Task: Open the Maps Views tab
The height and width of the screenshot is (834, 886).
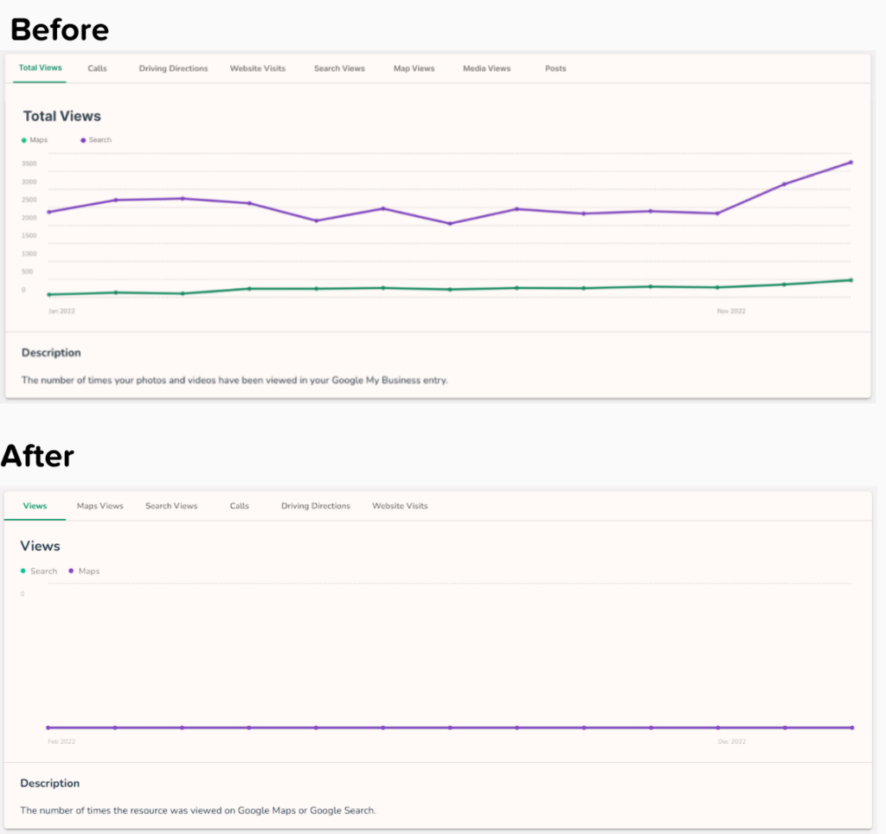Action: point(100,506)
